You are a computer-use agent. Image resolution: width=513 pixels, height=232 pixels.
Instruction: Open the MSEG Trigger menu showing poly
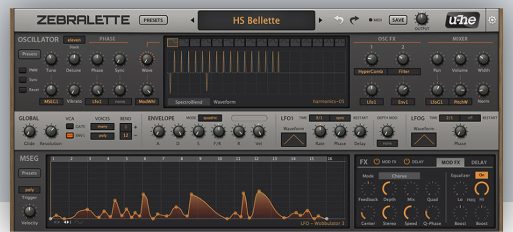pyautogui.click(x=29, y=190)
